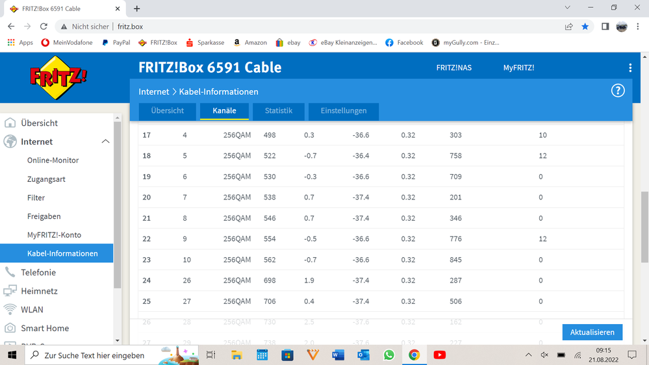649x365 pixels.
Task: Open Word from taskbar
Action: [338, 355]
